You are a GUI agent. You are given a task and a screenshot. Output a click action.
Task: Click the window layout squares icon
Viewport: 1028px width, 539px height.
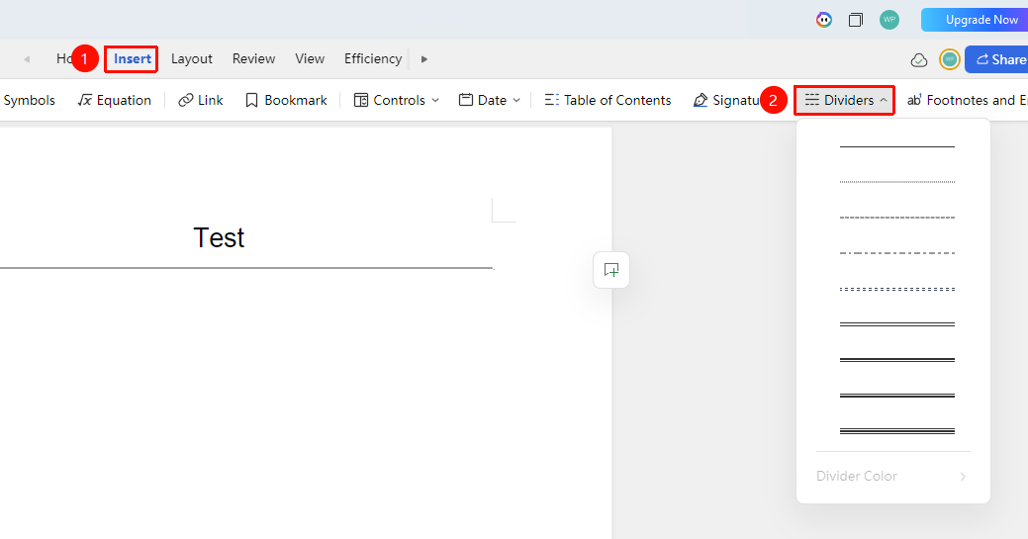coord(856,20)
